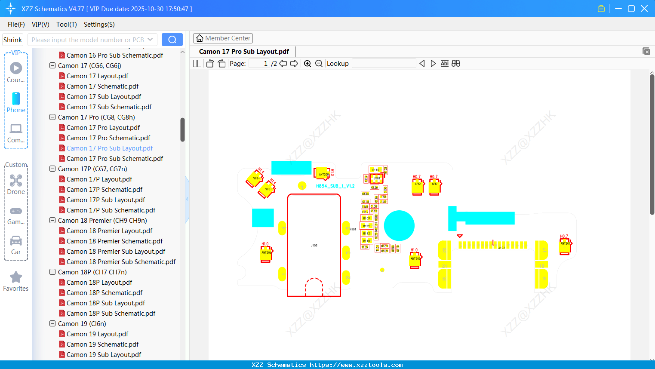Open Camon 18 Premier Sub Layout.pdf
Screen dimensions: 655x369
(x=116, y=252)
